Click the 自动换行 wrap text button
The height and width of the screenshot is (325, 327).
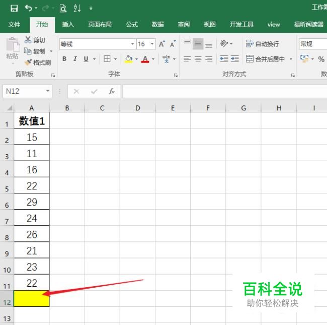[x=262, y=44]
